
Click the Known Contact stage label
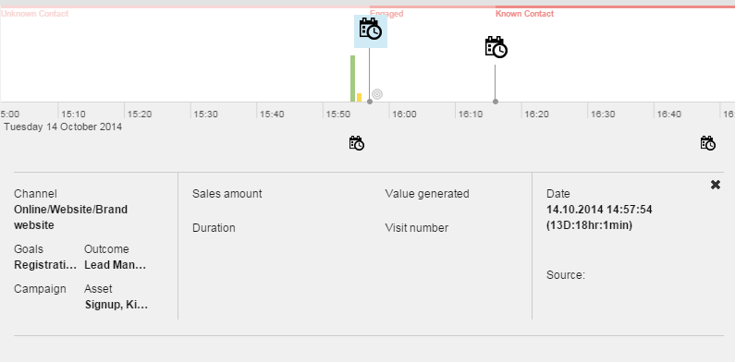(x=524, y=14)
